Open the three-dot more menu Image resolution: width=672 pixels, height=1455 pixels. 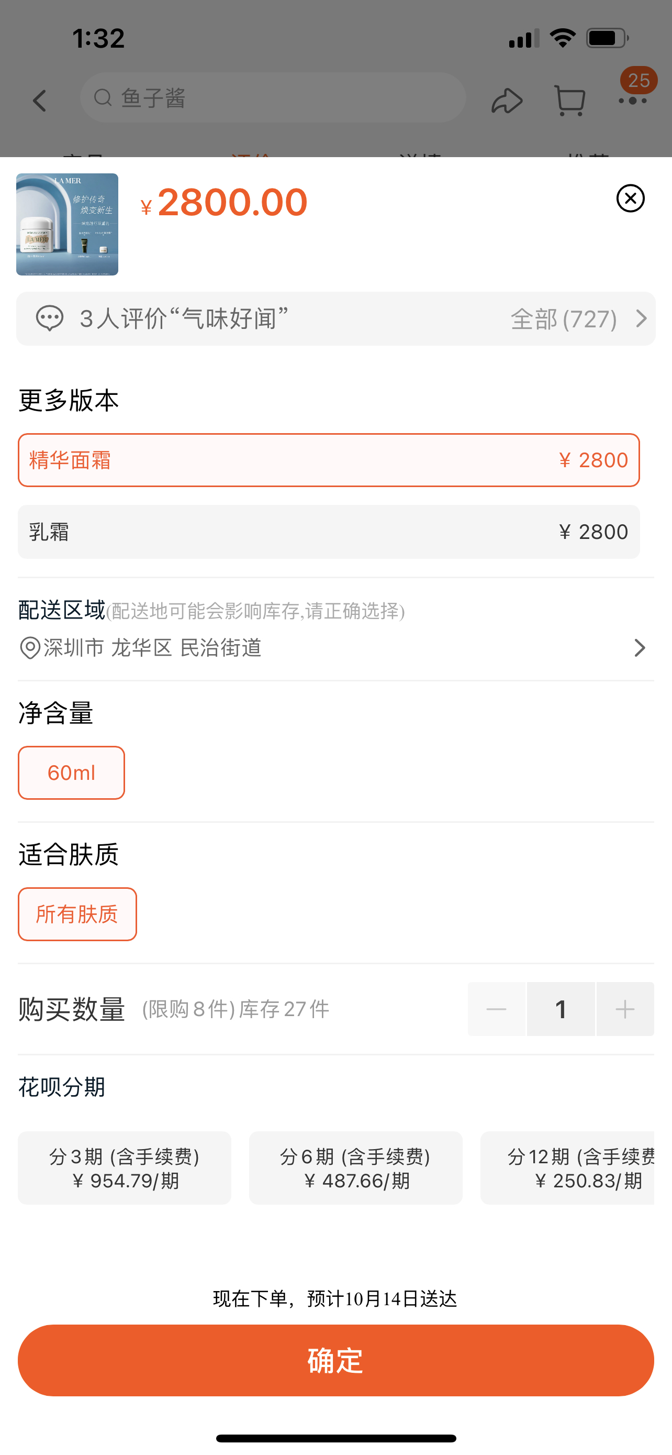pyautogui.click(x=633, y=101)
